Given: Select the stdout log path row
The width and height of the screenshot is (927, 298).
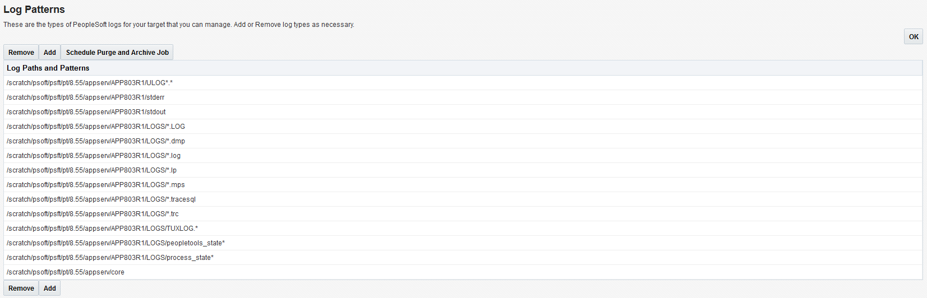Looking at the screenshot, I should coord(86,112).
